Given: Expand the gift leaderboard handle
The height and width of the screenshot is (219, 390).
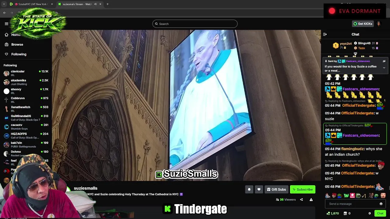Looking at the screenshot, I should click(x=355, y=54).
